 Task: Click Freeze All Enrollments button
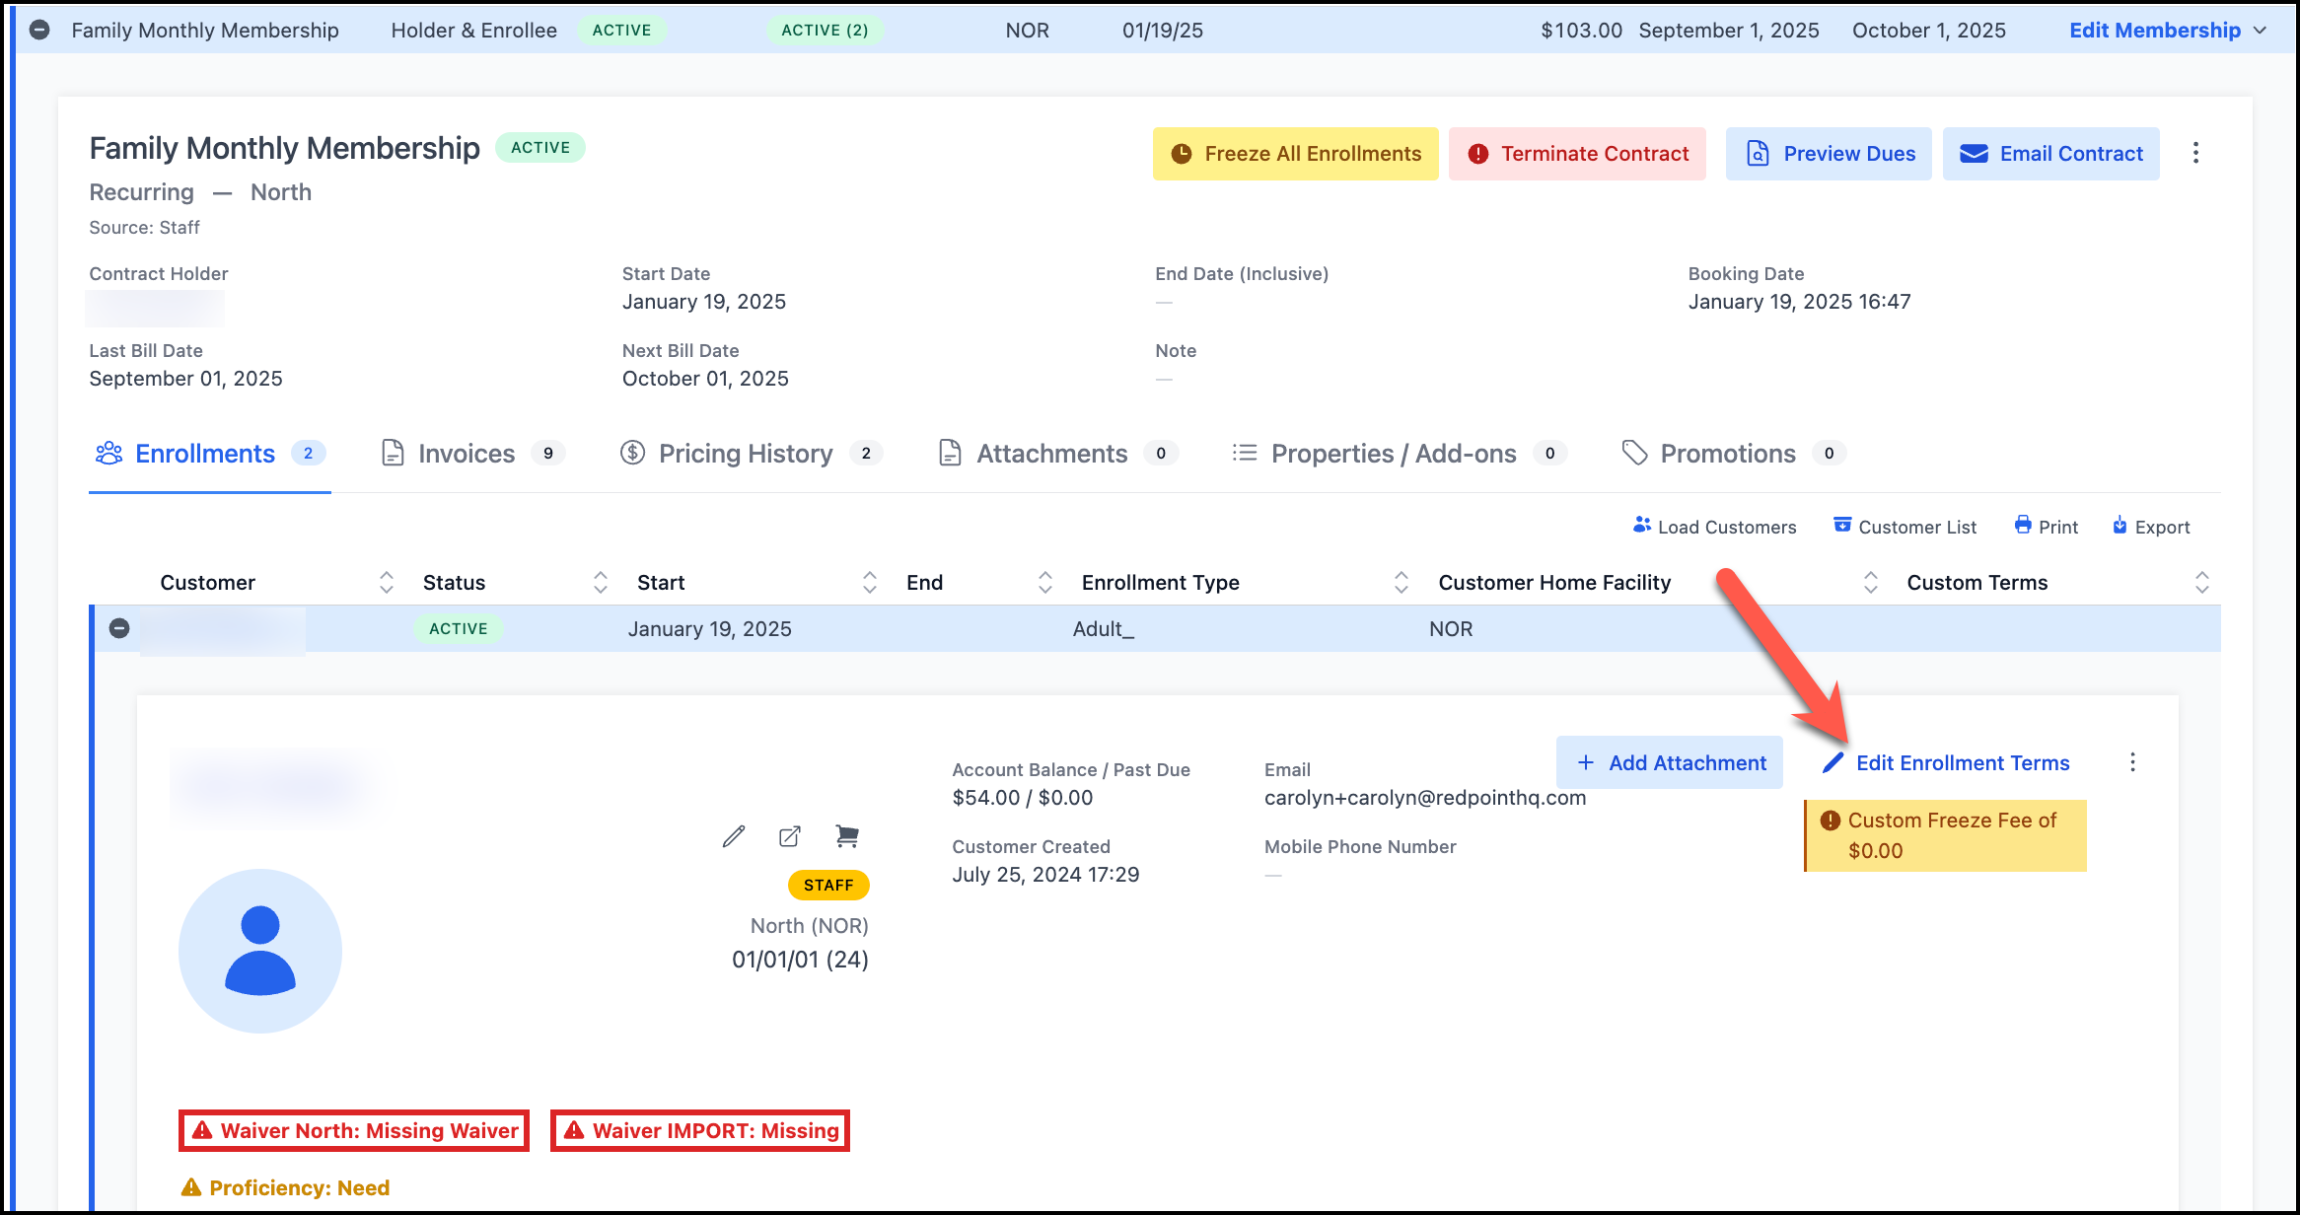(1295, 154)
